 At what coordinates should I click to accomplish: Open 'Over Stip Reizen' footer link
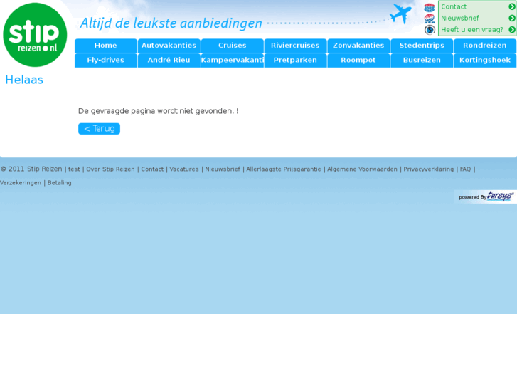(110, 169)
